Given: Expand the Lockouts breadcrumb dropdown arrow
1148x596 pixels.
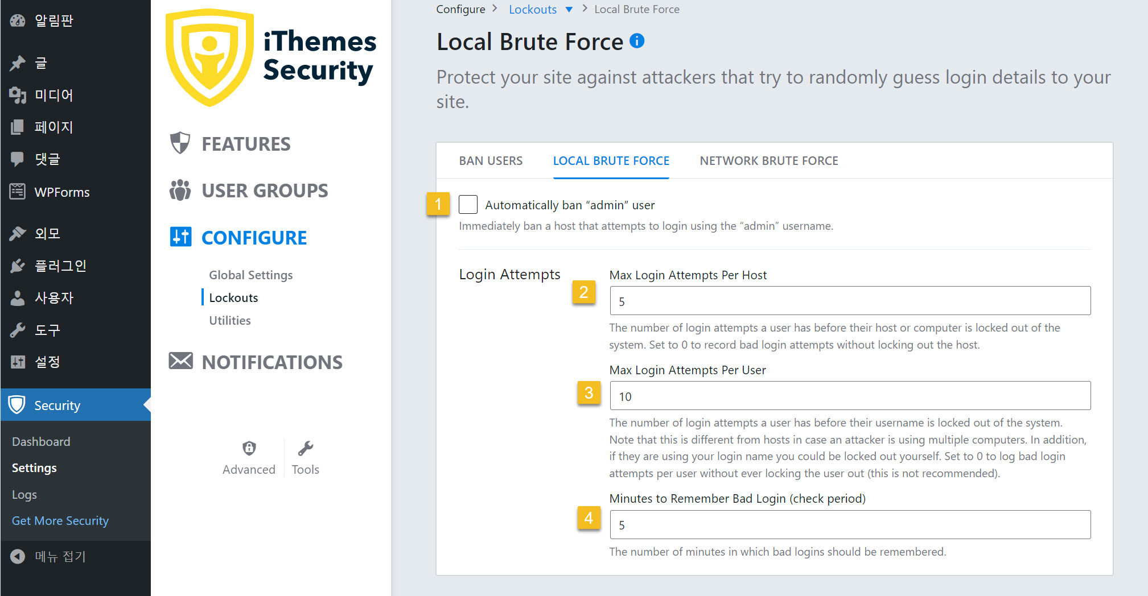Looking at the screenshot, I should (x=569, y=10).
